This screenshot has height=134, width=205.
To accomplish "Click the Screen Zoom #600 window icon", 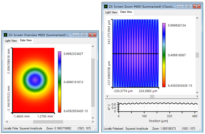I will [x=106, y=6].
